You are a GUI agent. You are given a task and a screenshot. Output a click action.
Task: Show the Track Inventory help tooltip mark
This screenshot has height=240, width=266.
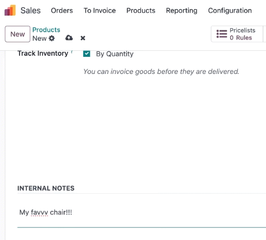coord(72,52)
